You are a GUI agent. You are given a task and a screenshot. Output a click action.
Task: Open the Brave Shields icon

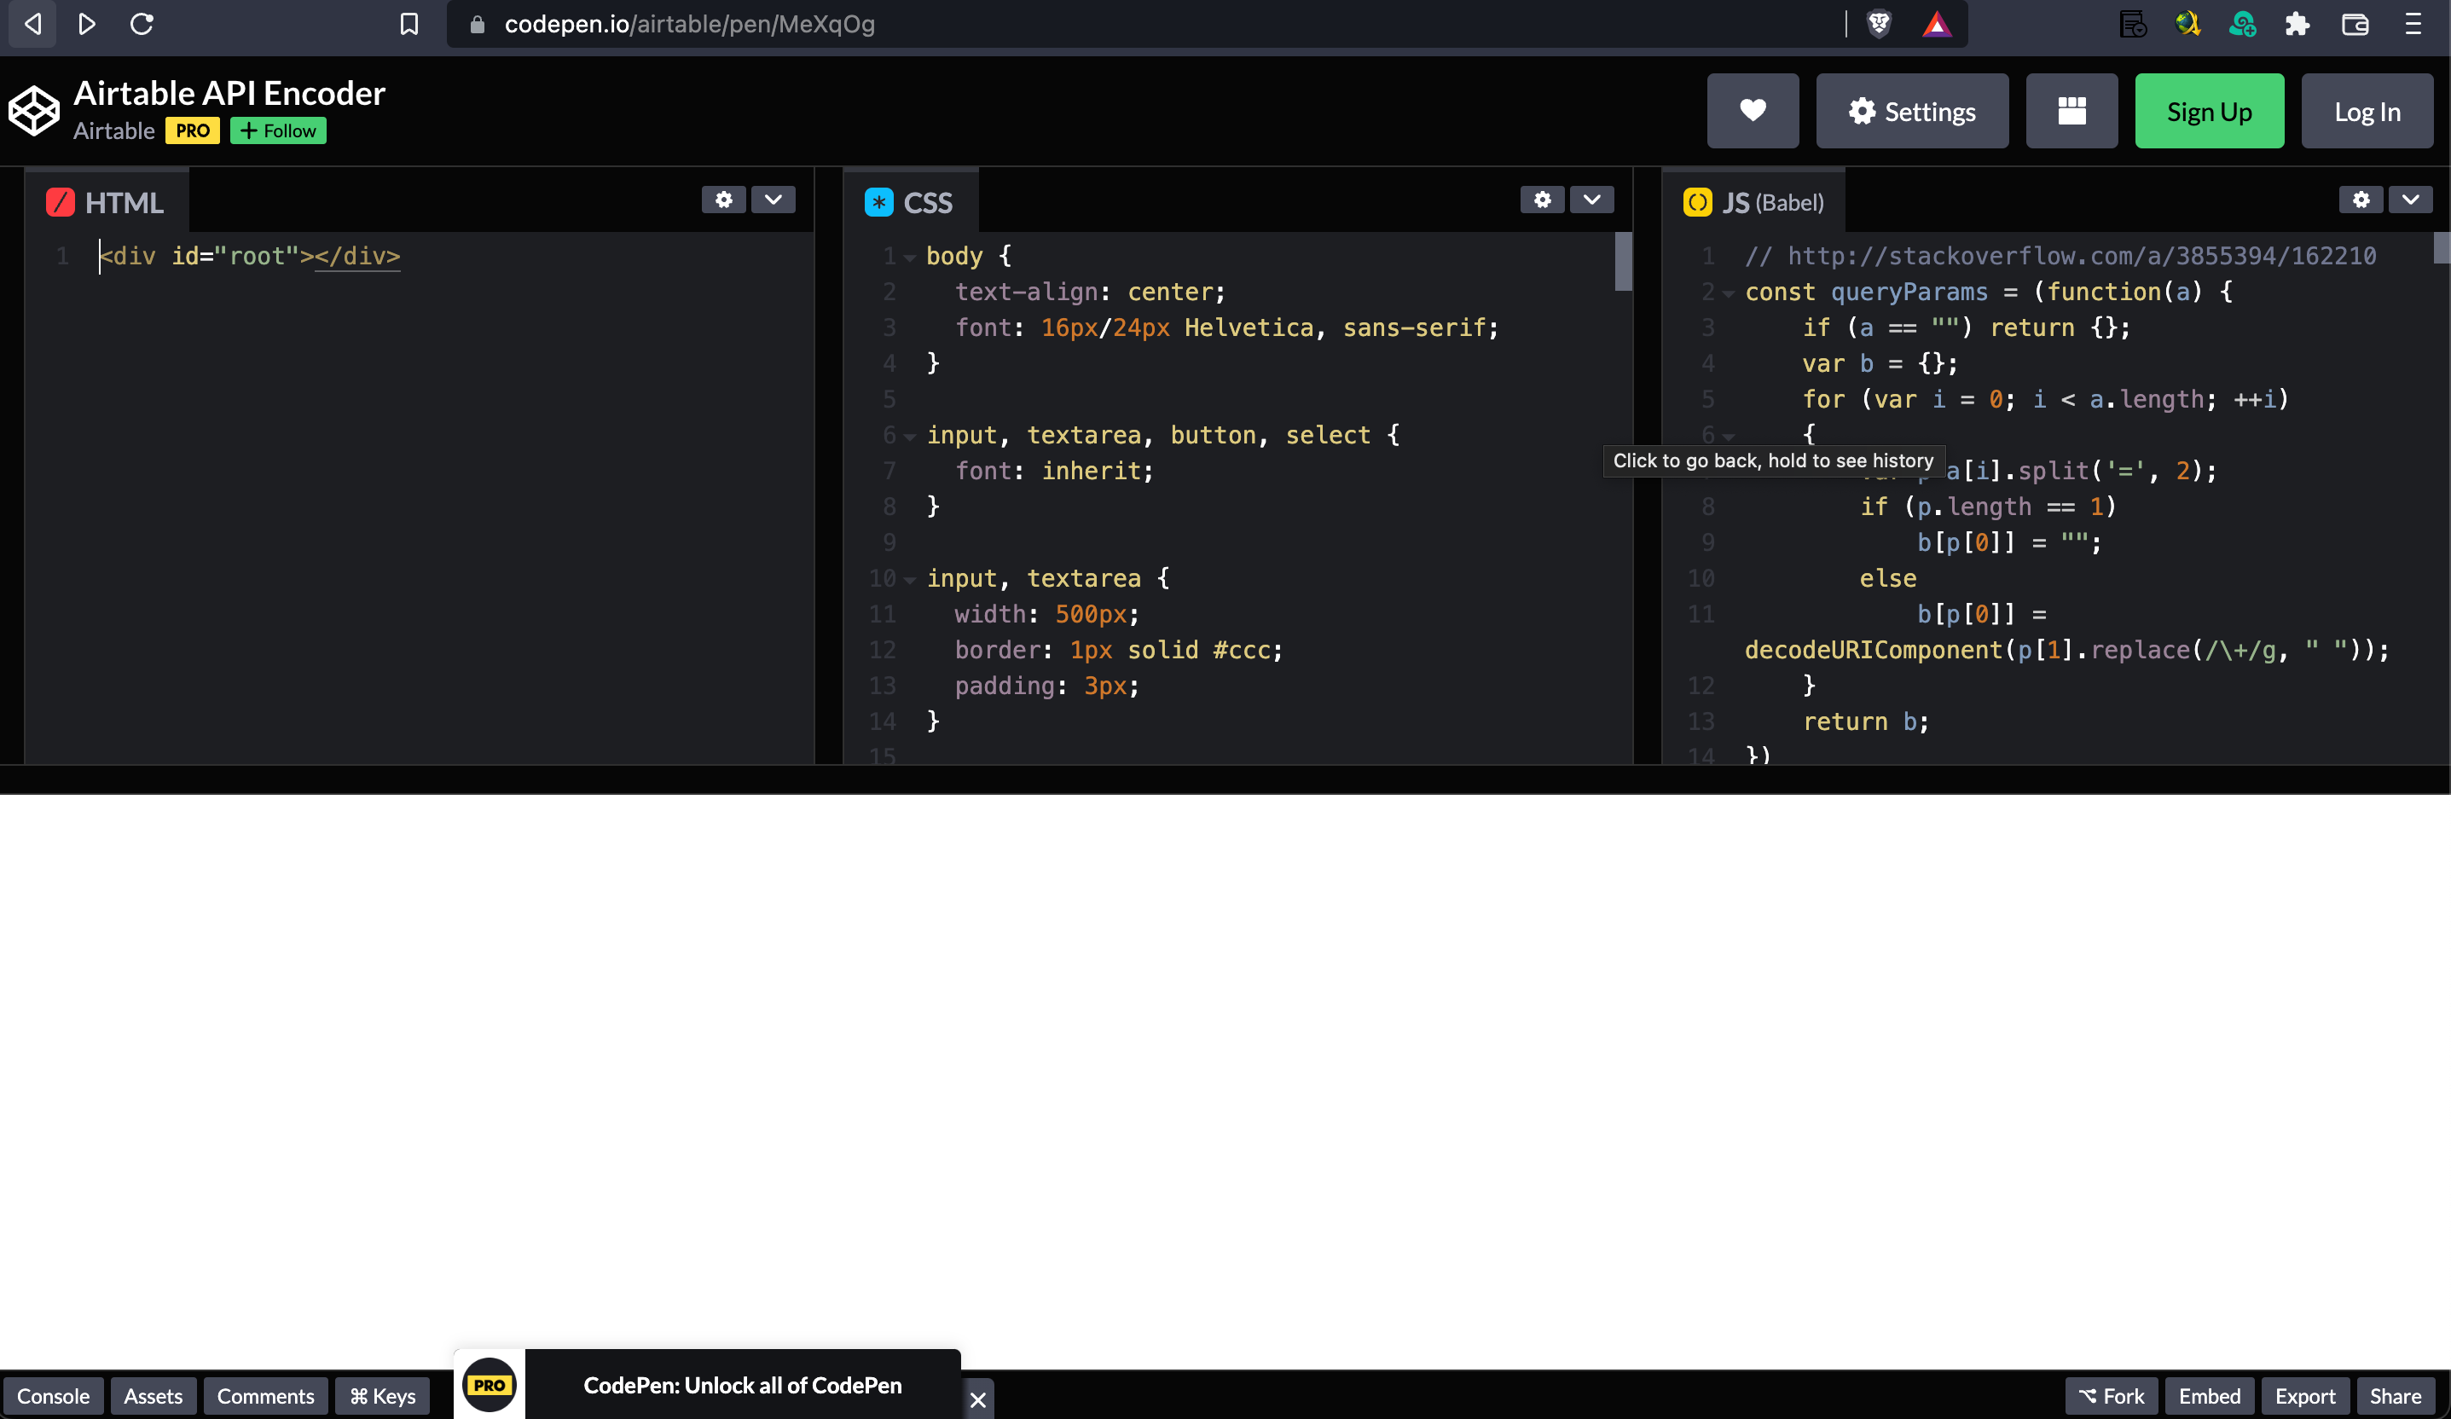click(1879, 25)
